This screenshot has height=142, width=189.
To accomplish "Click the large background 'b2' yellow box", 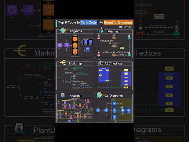I will pyautogui.click(x=169, y=95).
